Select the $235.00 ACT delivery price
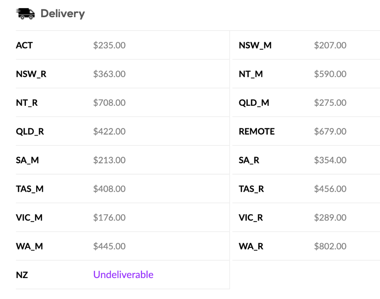 (109, 45)
